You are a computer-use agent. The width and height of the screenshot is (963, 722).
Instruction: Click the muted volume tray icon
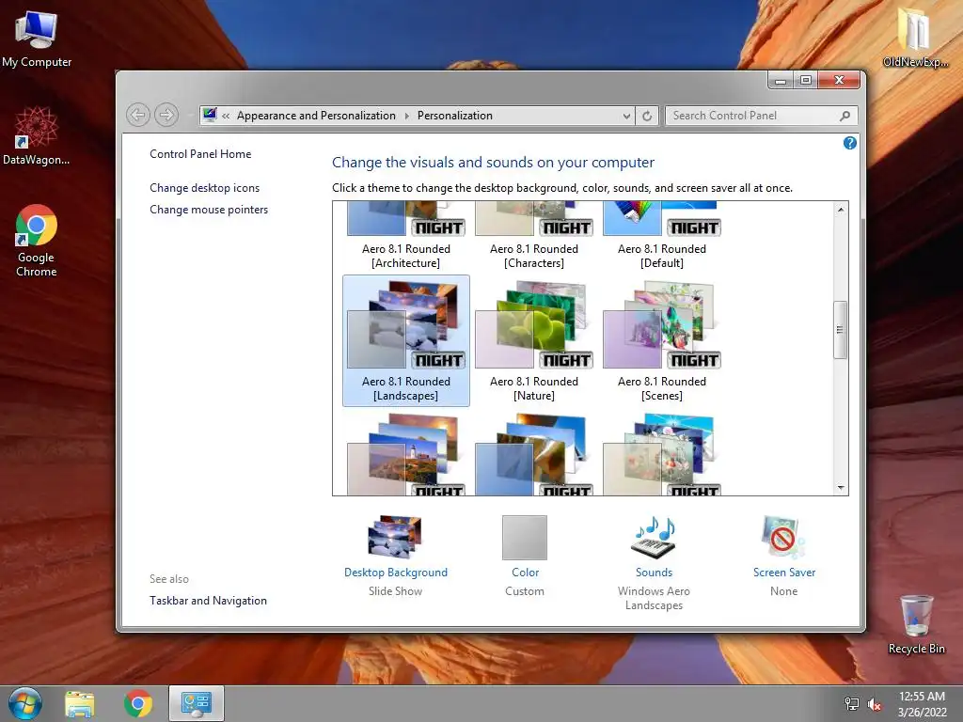click(874, 703)
